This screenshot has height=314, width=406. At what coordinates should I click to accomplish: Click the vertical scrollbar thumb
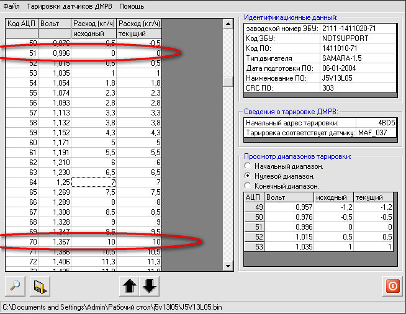tap(228, 81)
